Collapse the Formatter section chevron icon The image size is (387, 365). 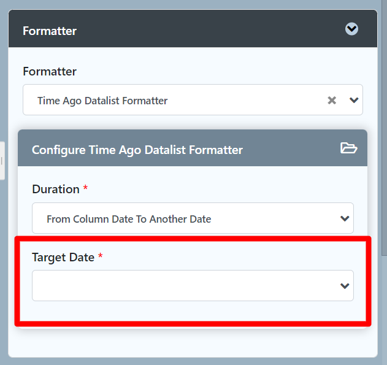point(351,29)
